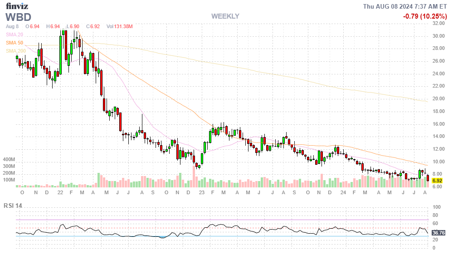Click the 100M volume axis label
Screen dimensions: 453x255
pyautogui.click(x=9, y=180)
